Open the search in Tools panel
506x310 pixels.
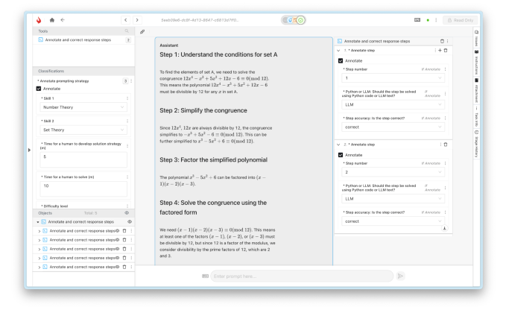126,31
